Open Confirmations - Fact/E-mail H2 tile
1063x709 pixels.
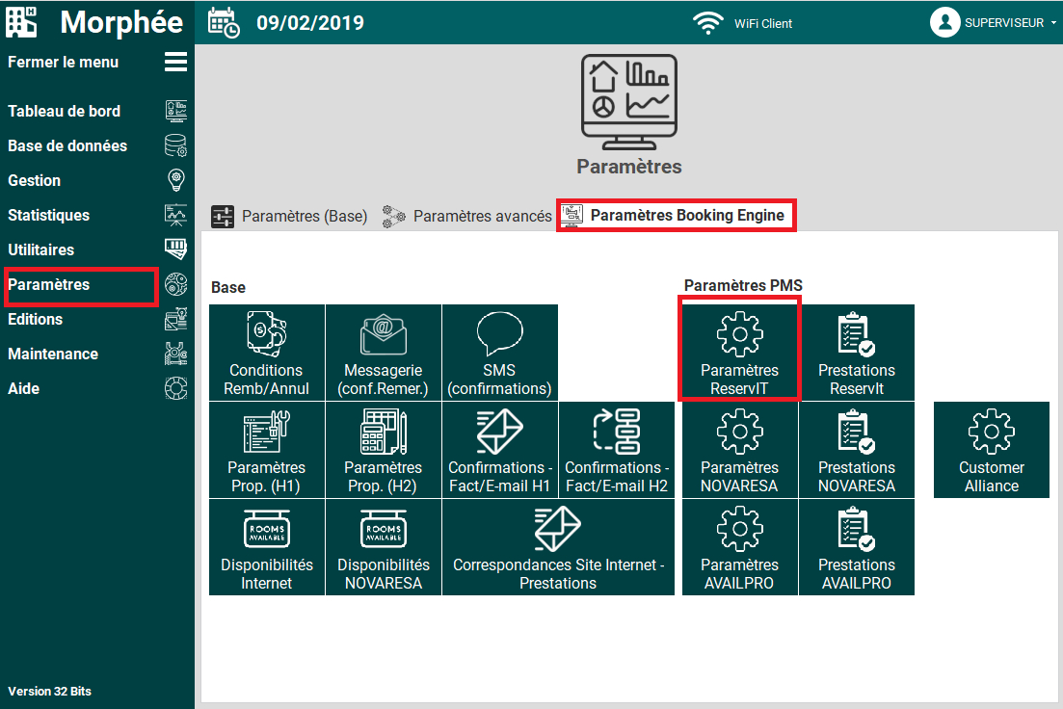(x=617, y=450)
